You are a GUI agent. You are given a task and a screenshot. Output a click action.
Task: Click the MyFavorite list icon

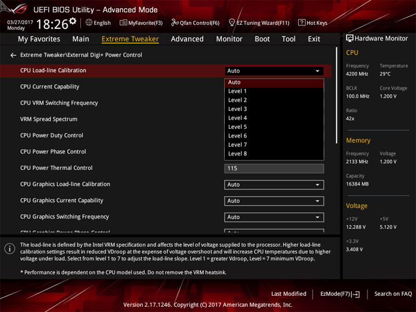124,23
